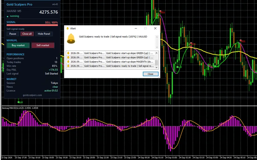Click the Day P&L value +174.55
The width and height of the screenshot is (257, 160).
pyautogui.click(x=53, y=70)
